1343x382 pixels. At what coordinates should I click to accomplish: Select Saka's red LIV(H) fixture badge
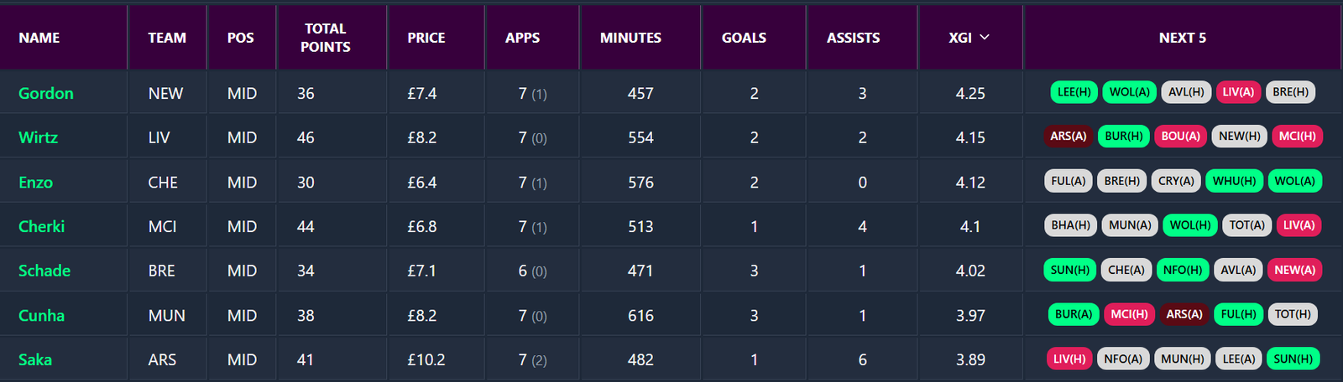(x=1069, y=359)
